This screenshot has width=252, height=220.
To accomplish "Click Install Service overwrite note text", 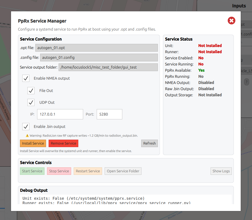I will pos(76,151).
